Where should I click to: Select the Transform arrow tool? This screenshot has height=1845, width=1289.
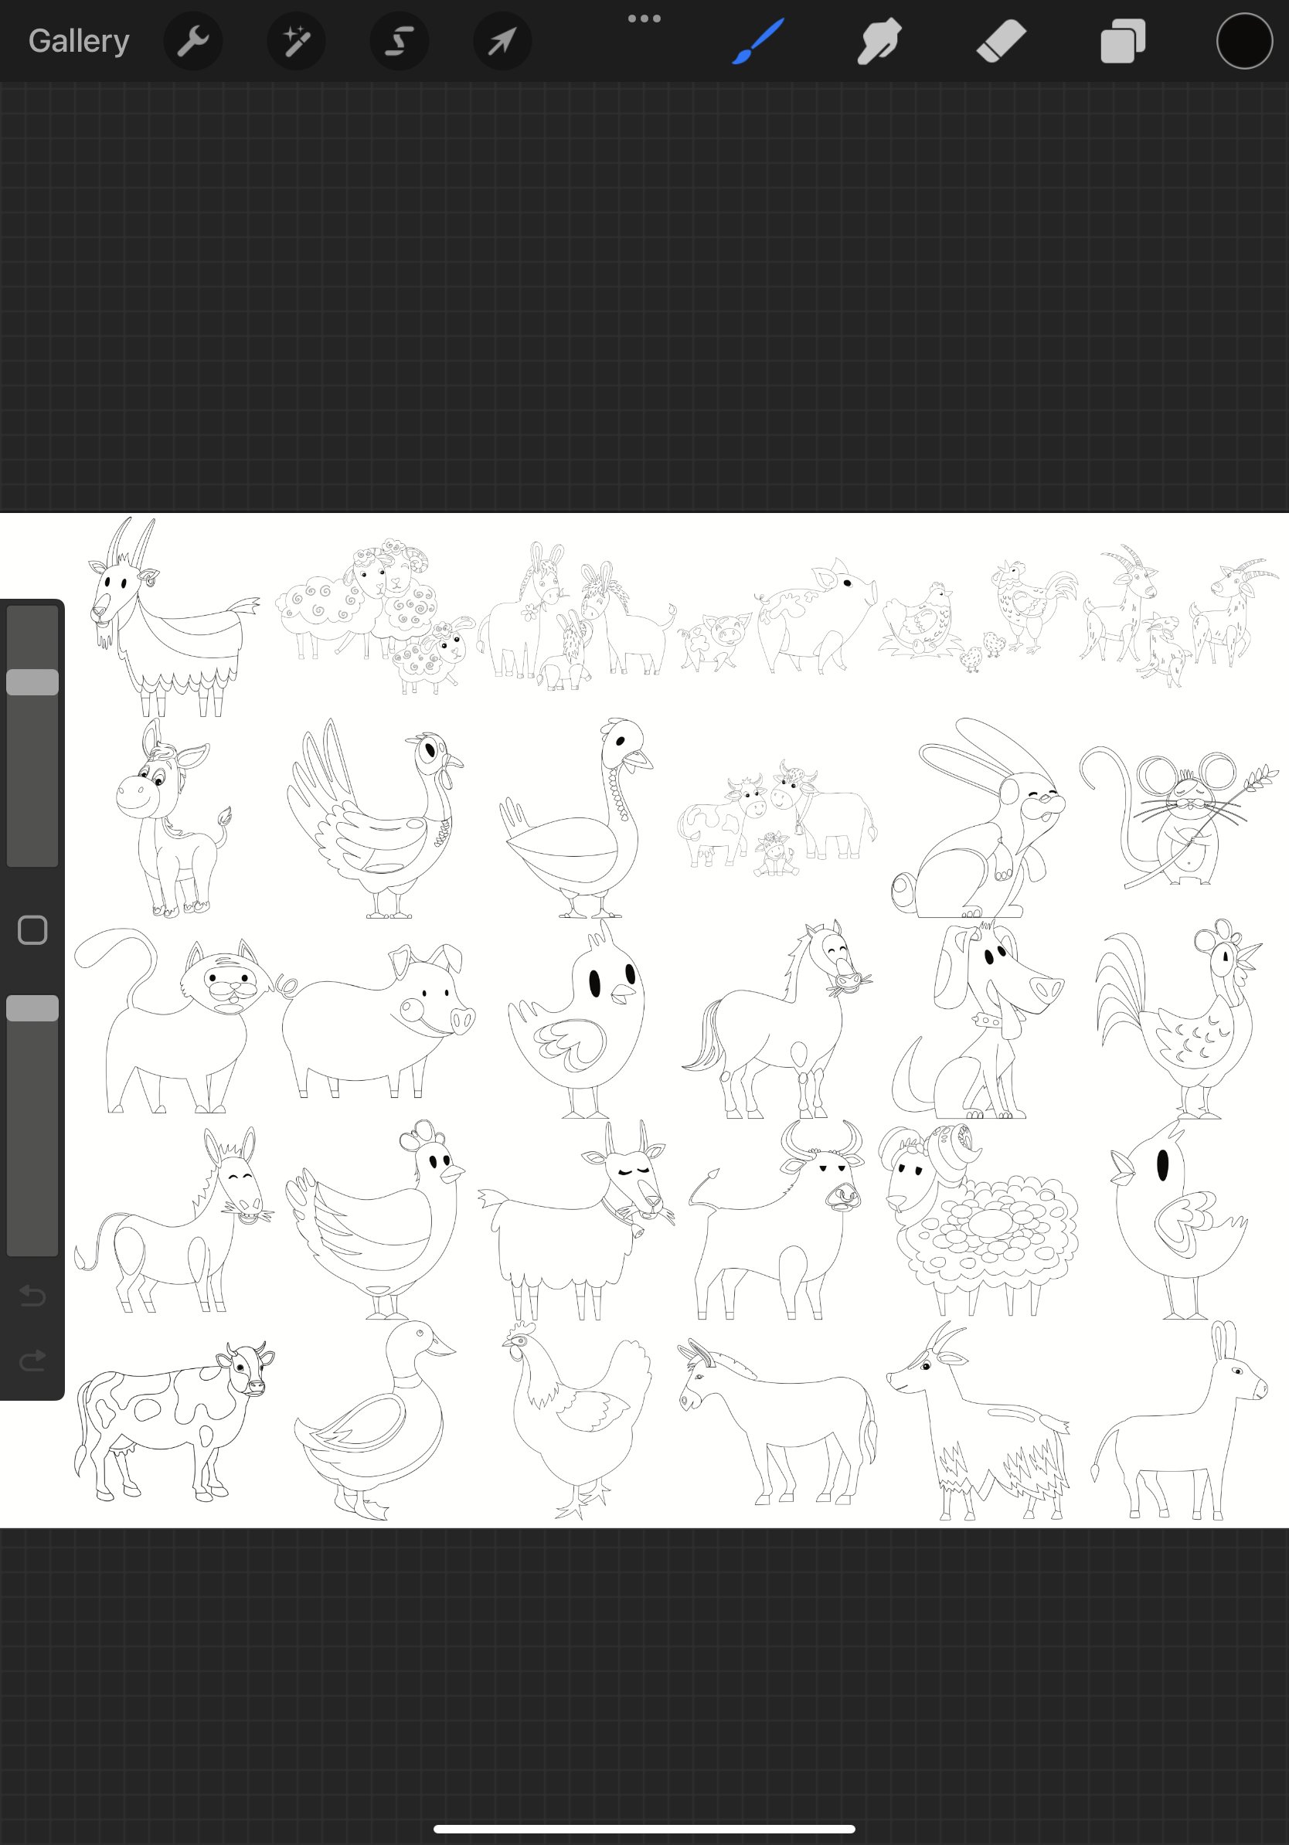tap(502, 40)
